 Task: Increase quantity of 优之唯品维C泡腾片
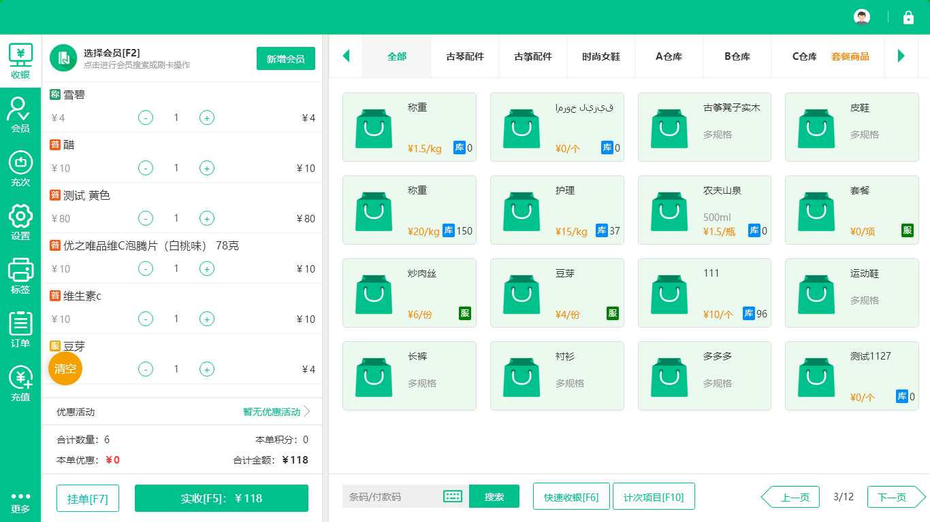coord(207,268)
